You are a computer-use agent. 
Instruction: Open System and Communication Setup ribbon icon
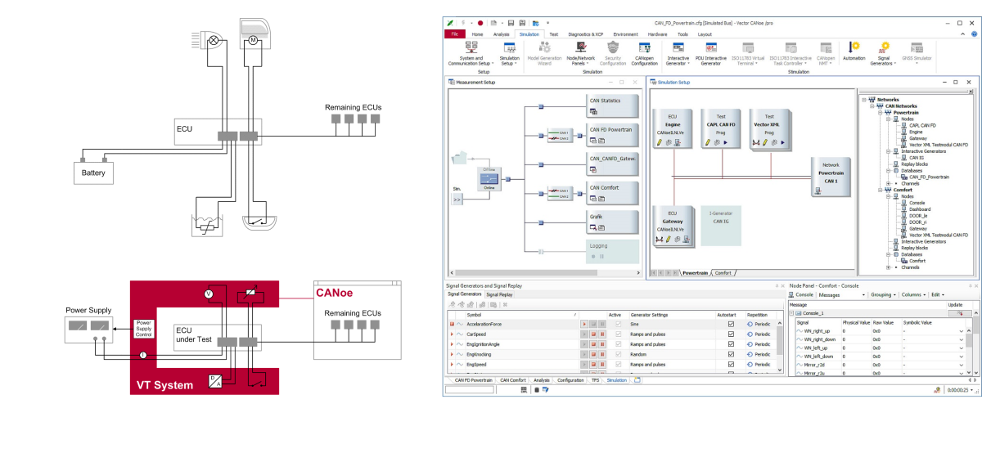pyautogui.click(x=470, y=47)
